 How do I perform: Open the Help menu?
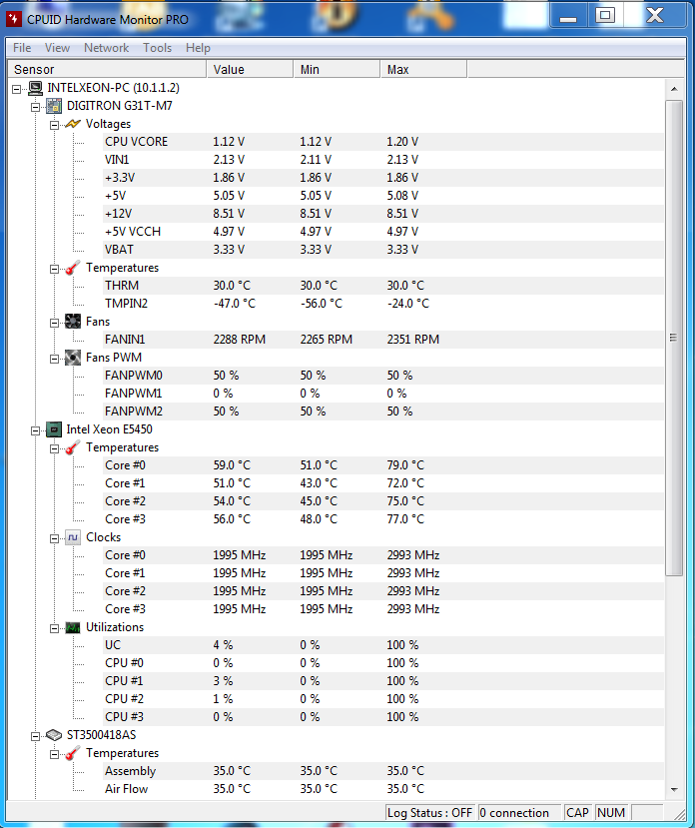point(198,48)
